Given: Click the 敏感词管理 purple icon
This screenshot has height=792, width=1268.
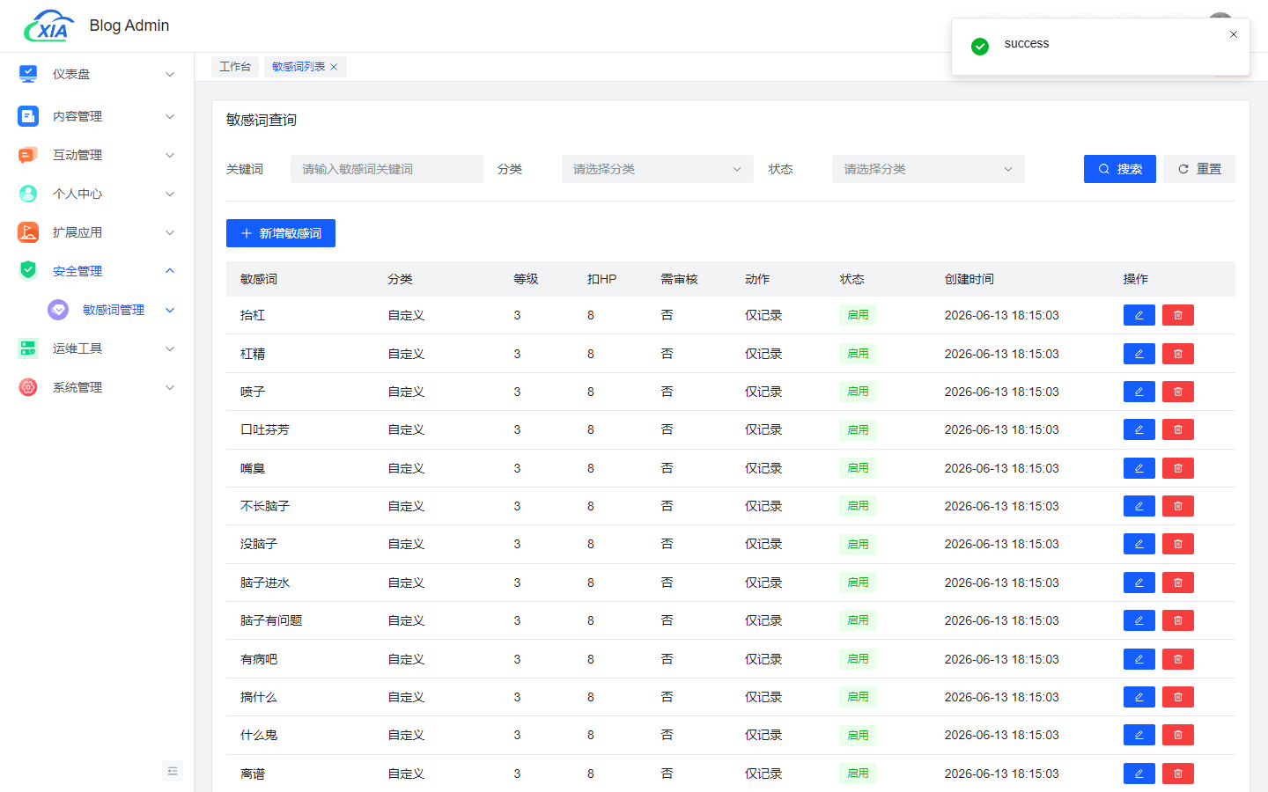Looking at the screenshot, I should pyautogui.click(x=58, y=310).
